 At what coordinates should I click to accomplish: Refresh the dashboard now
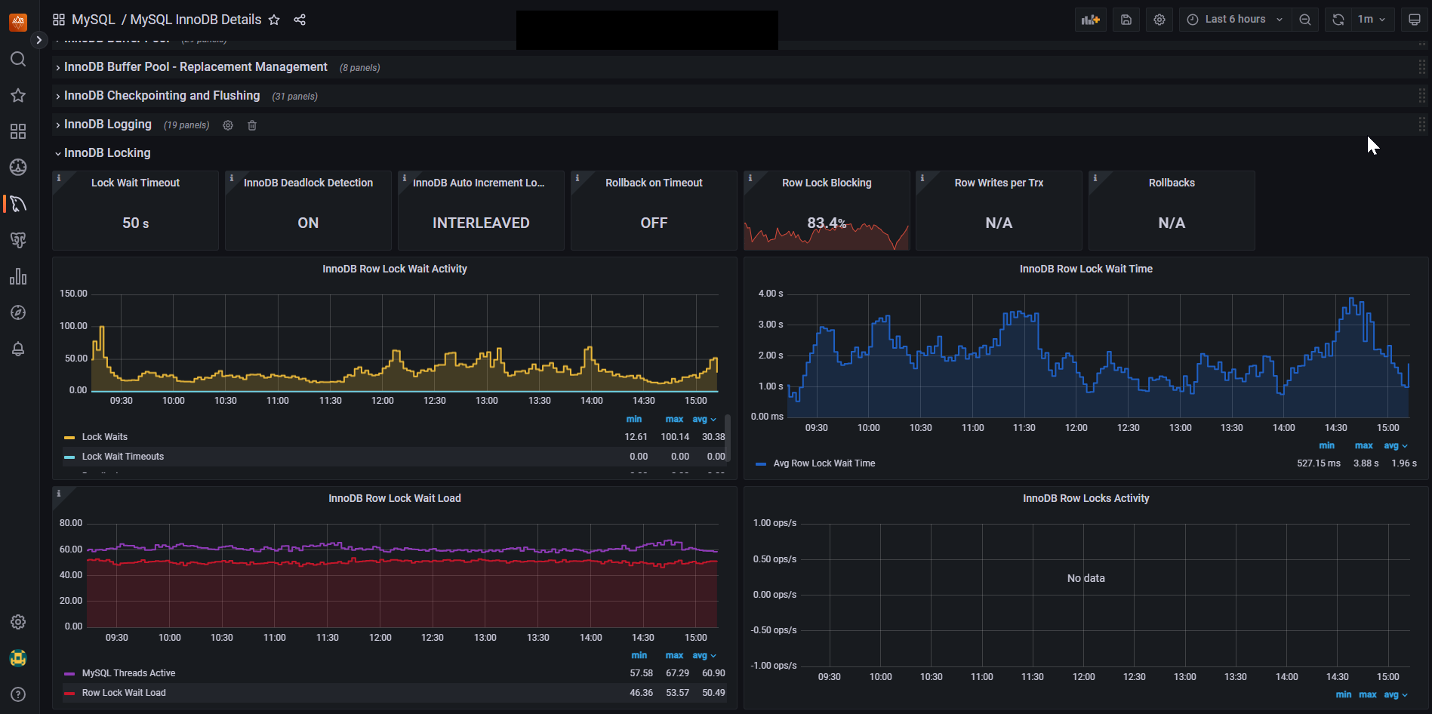click(1338, 20)
